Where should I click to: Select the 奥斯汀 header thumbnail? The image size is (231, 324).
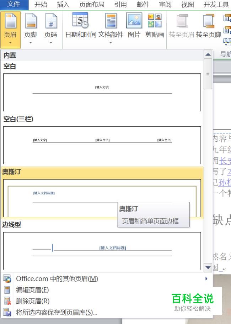(102, 198)
